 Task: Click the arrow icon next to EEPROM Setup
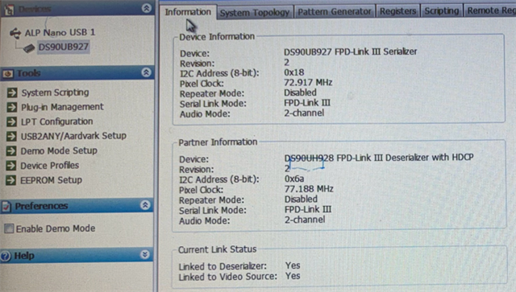tap(10, 180)
